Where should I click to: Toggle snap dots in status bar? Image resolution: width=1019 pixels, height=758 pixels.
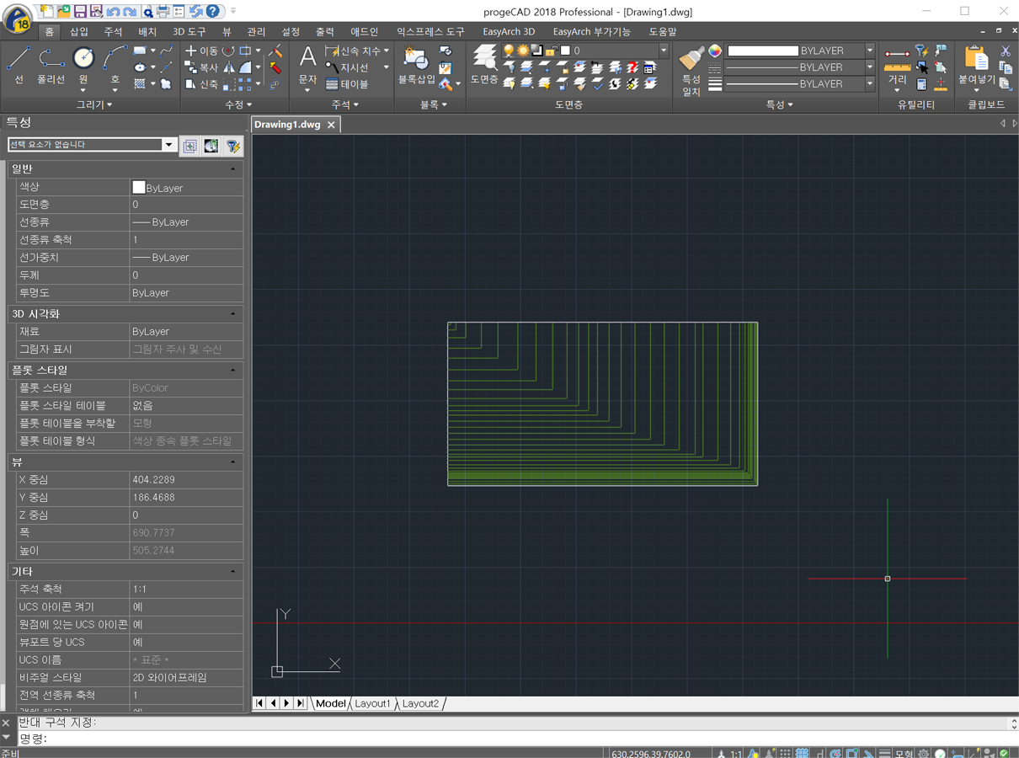point(785,753)
